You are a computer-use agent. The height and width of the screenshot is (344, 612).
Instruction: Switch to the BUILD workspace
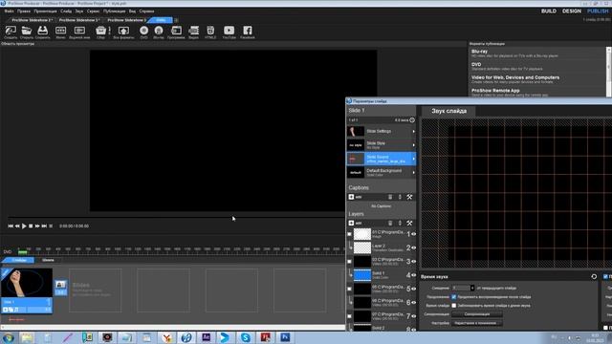click(549, 11)
